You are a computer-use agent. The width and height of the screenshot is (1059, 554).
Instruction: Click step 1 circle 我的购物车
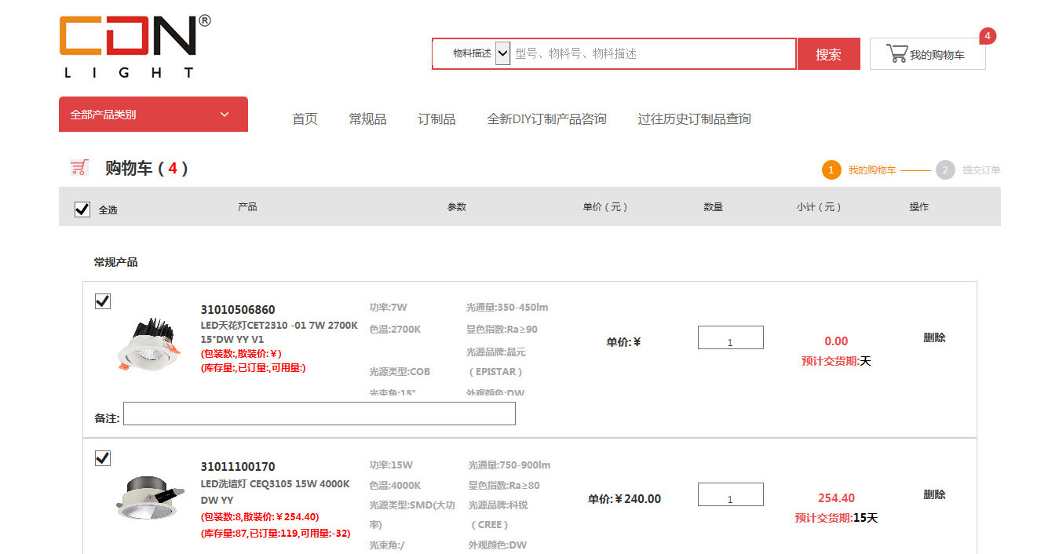pos(831,170)
